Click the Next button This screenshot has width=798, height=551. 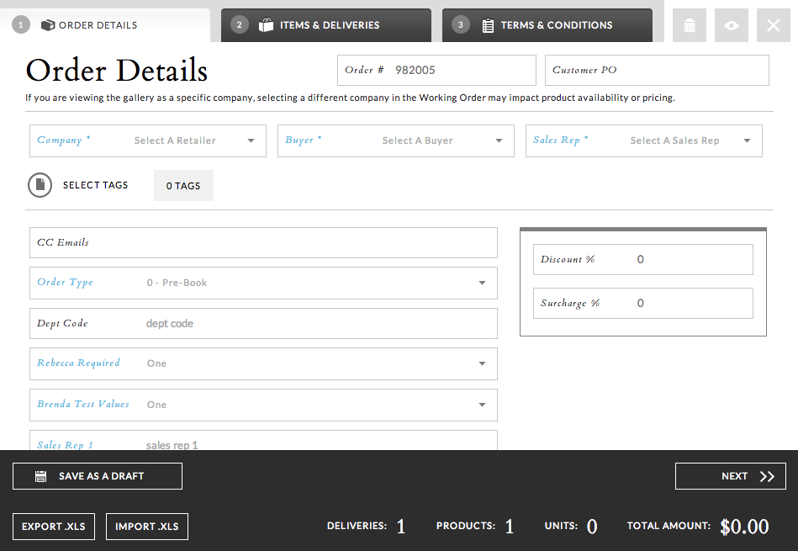click(x=731, y=476)
